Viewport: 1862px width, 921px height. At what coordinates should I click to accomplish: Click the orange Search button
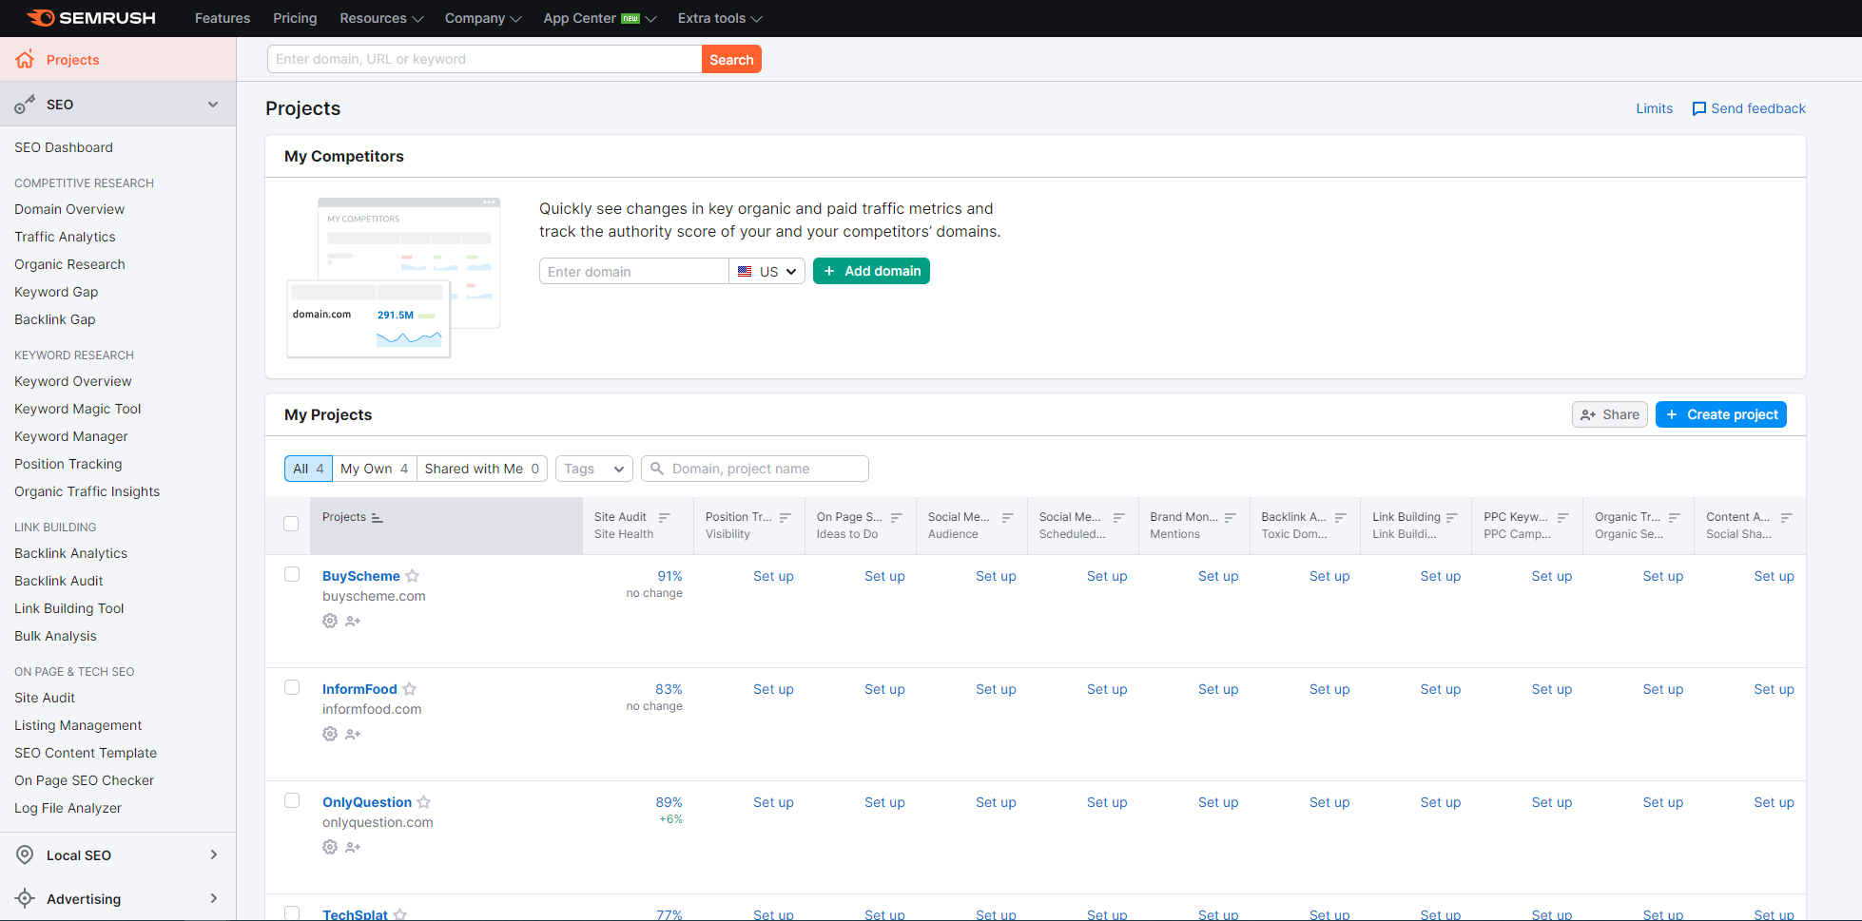731,59
